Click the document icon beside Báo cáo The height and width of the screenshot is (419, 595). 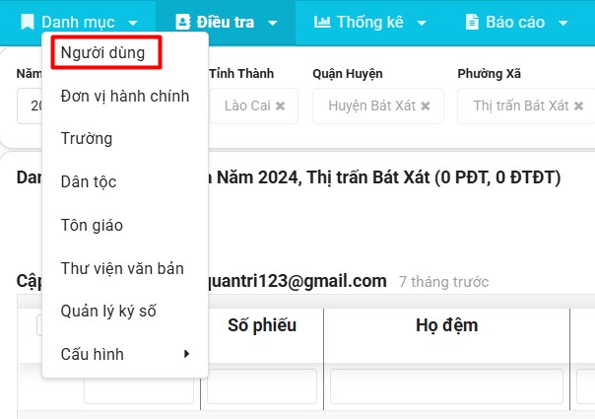point(472,22)
